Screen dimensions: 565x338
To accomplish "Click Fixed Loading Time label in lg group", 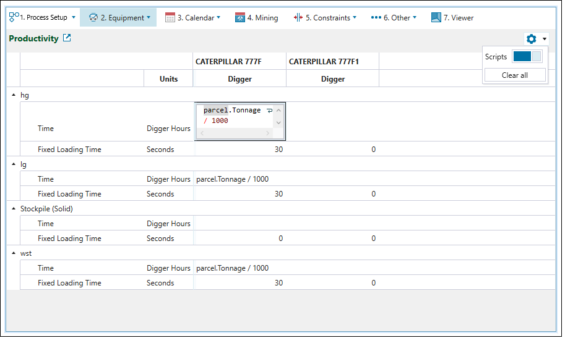I will [x=69, y=193].
